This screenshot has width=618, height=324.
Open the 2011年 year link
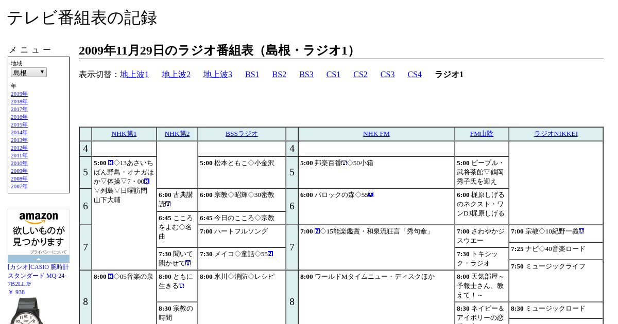[19, 155]
